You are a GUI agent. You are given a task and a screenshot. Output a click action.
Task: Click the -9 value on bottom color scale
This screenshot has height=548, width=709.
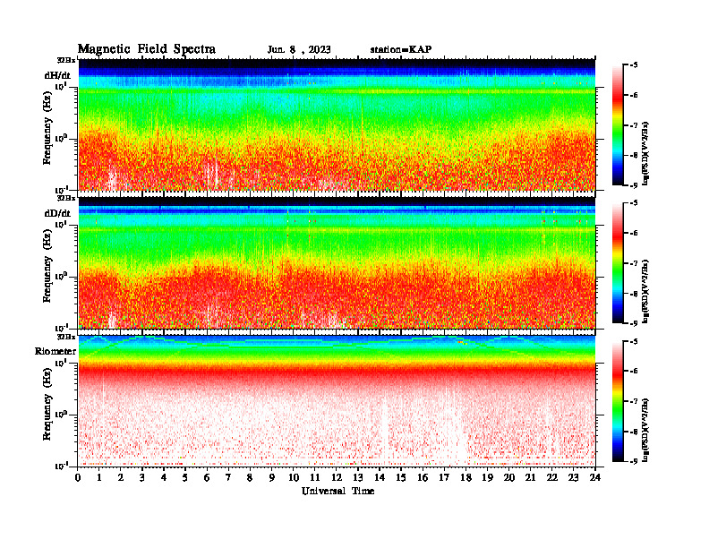click(x=634, y=462)
